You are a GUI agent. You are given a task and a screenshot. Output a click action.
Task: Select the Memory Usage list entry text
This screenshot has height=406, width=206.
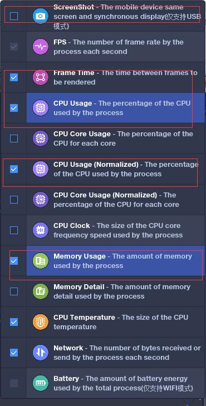click(x=123, y=261)
